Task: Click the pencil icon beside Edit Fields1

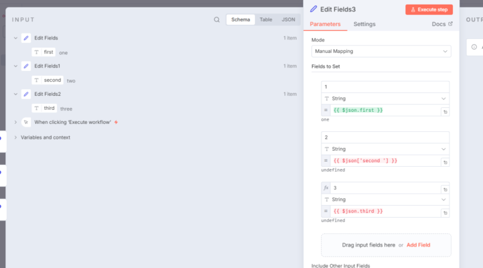Action: 26,66
